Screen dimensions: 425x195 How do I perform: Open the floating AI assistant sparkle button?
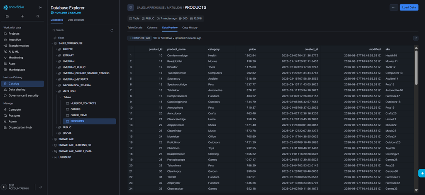[422, 173]
